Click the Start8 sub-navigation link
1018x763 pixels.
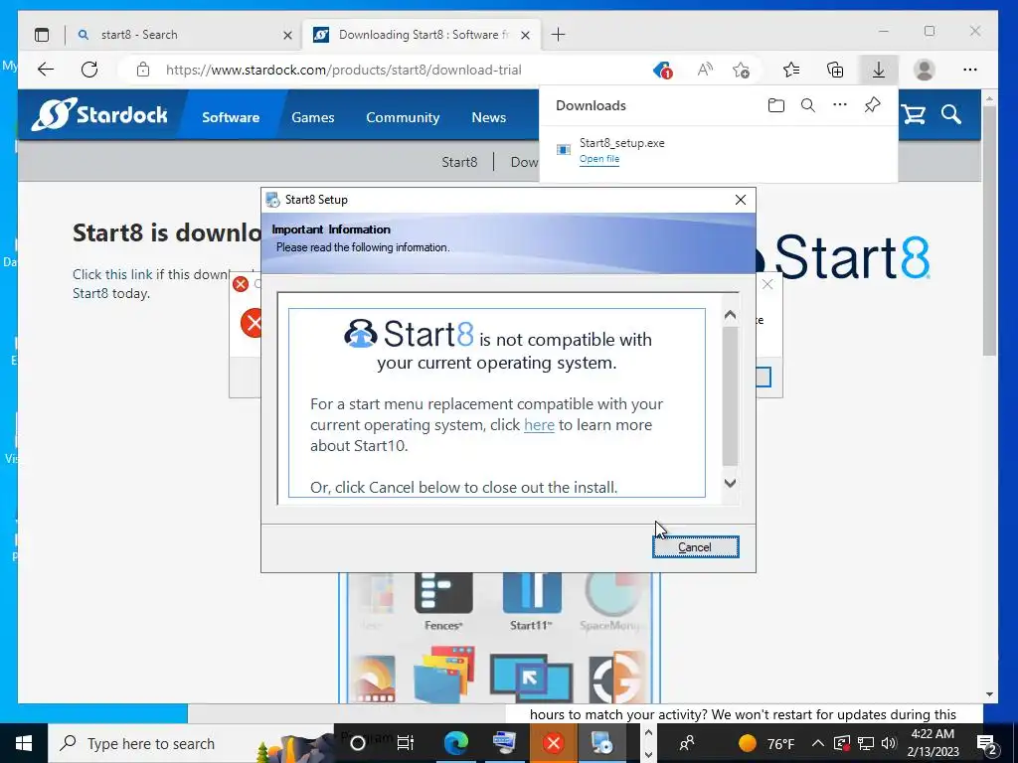click(459, 162)
